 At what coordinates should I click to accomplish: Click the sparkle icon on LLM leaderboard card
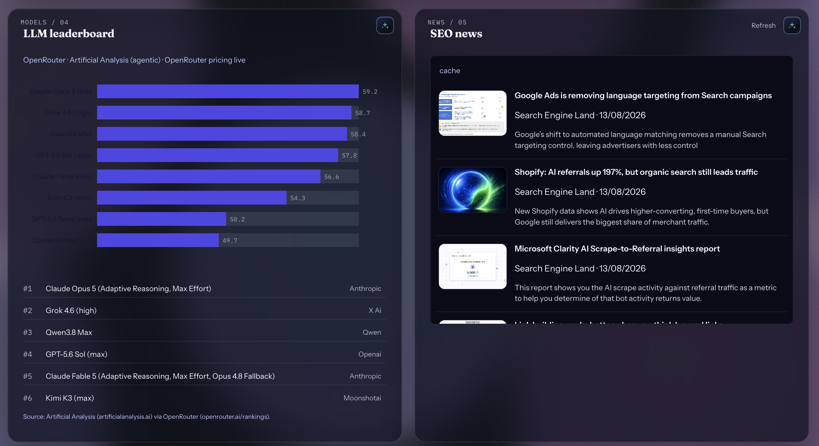(385, 25)
